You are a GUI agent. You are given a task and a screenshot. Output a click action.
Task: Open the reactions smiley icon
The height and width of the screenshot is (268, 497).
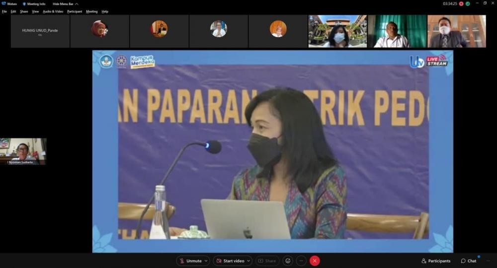[288, 261]
